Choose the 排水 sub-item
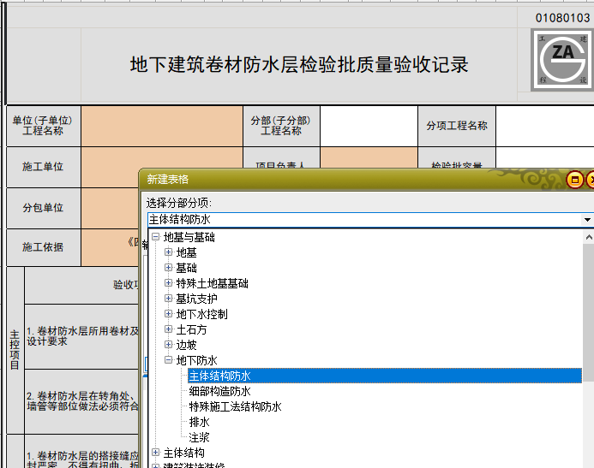 pyautogui.click(x=199, y=422)
